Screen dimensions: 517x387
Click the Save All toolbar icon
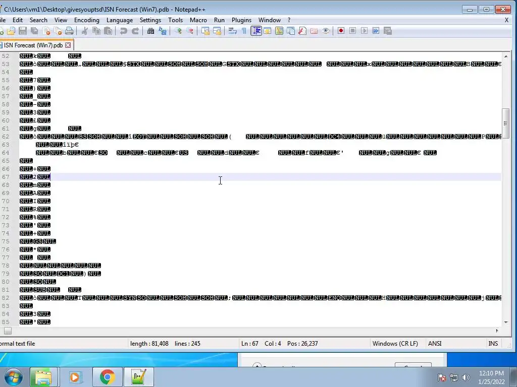34,31
